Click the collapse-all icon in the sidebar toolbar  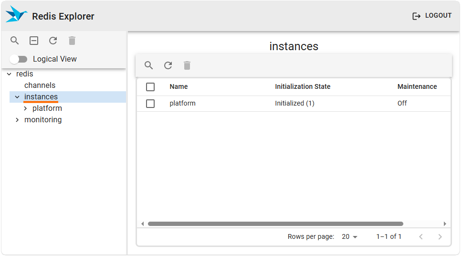point(34,41)
